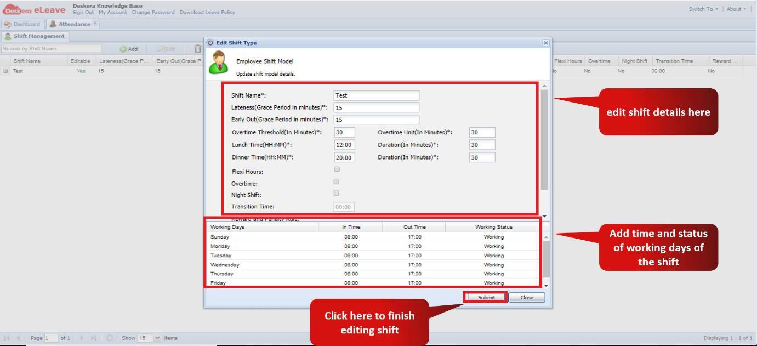757x346 pixels.
Task: Open the Switch To dropdown menu
Action: click(x=702, y=9)
